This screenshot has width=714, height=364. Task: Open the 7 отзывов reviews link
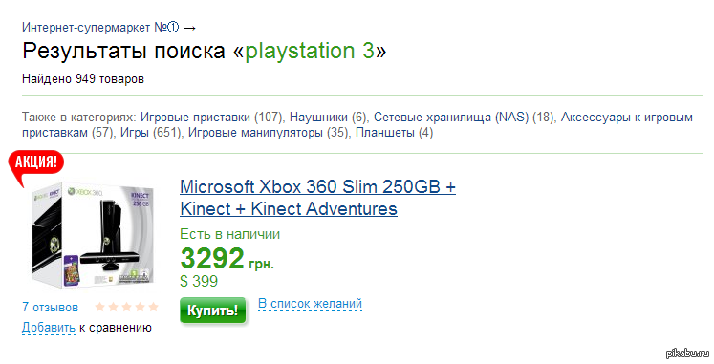50,307
